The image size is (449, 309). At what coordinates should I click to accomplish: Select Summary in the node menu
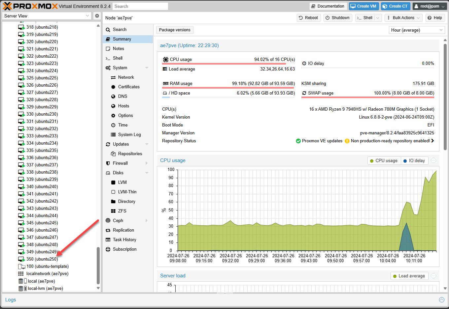coord(128,39)
